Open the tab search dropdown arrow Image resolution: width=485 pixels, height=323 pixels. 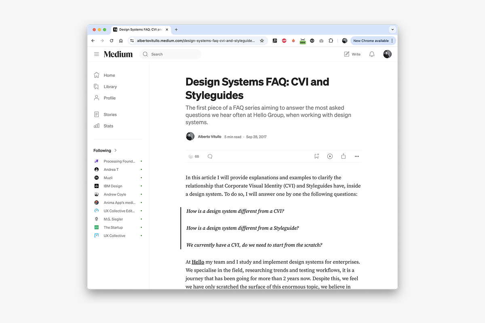(392, 29)
